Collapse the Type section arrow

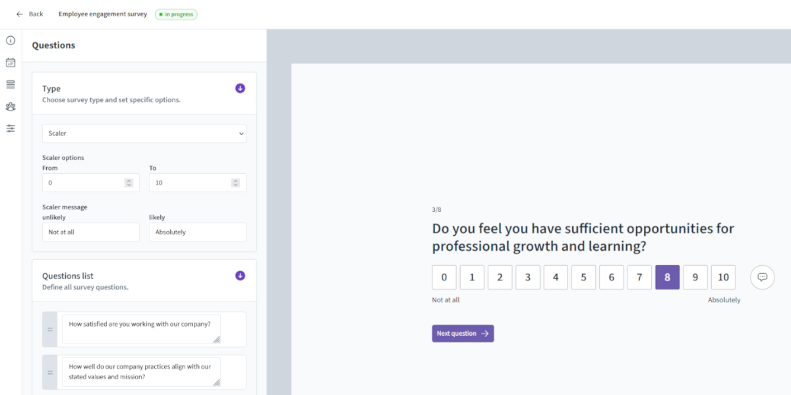pyautogui.click(x=240, y=88)
